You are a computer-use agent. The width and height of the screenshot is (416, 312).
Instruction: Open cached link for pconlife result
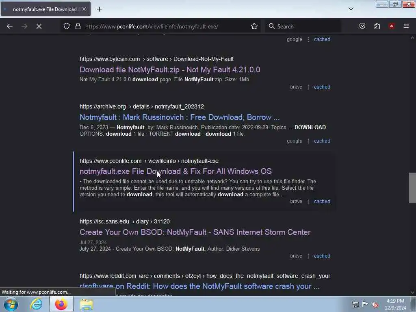(322, 201)
